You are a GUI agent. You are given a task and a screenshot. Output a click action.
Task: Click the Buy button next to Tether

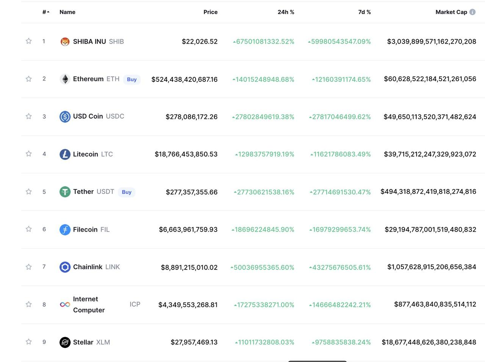tap(127, 192)
